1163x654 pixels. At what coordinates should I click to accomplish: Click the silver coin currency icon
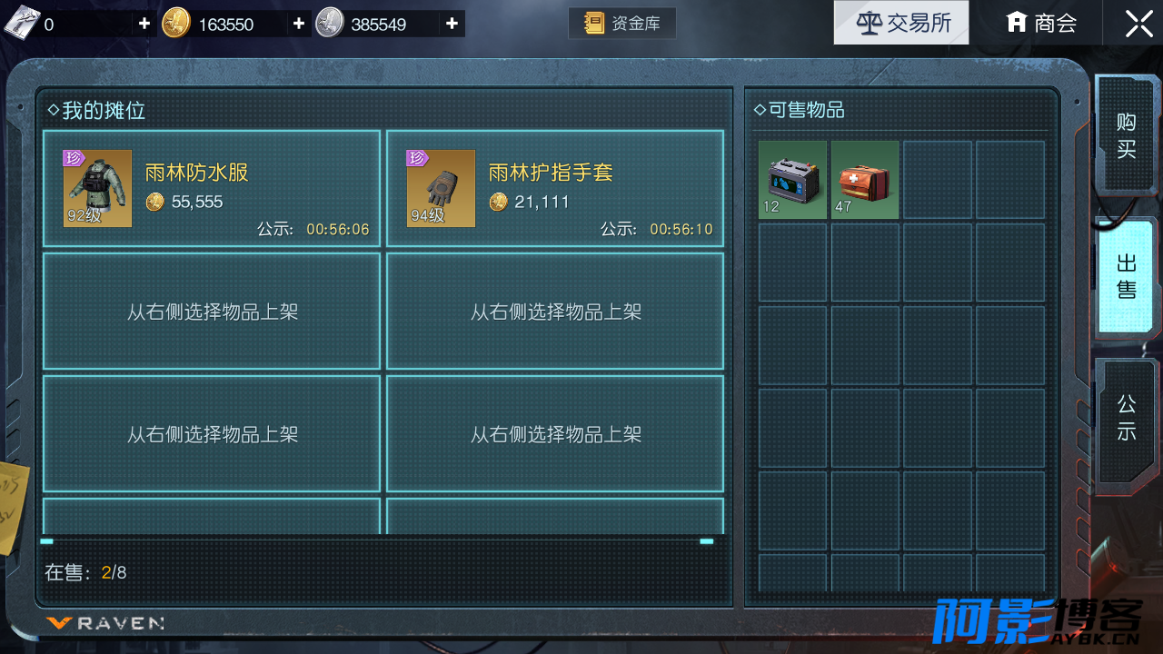[329, 24]
